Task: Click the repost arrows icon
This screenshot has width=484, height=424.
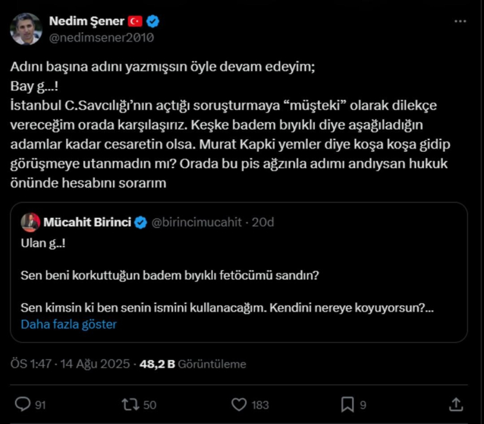Action: [130, 405]
